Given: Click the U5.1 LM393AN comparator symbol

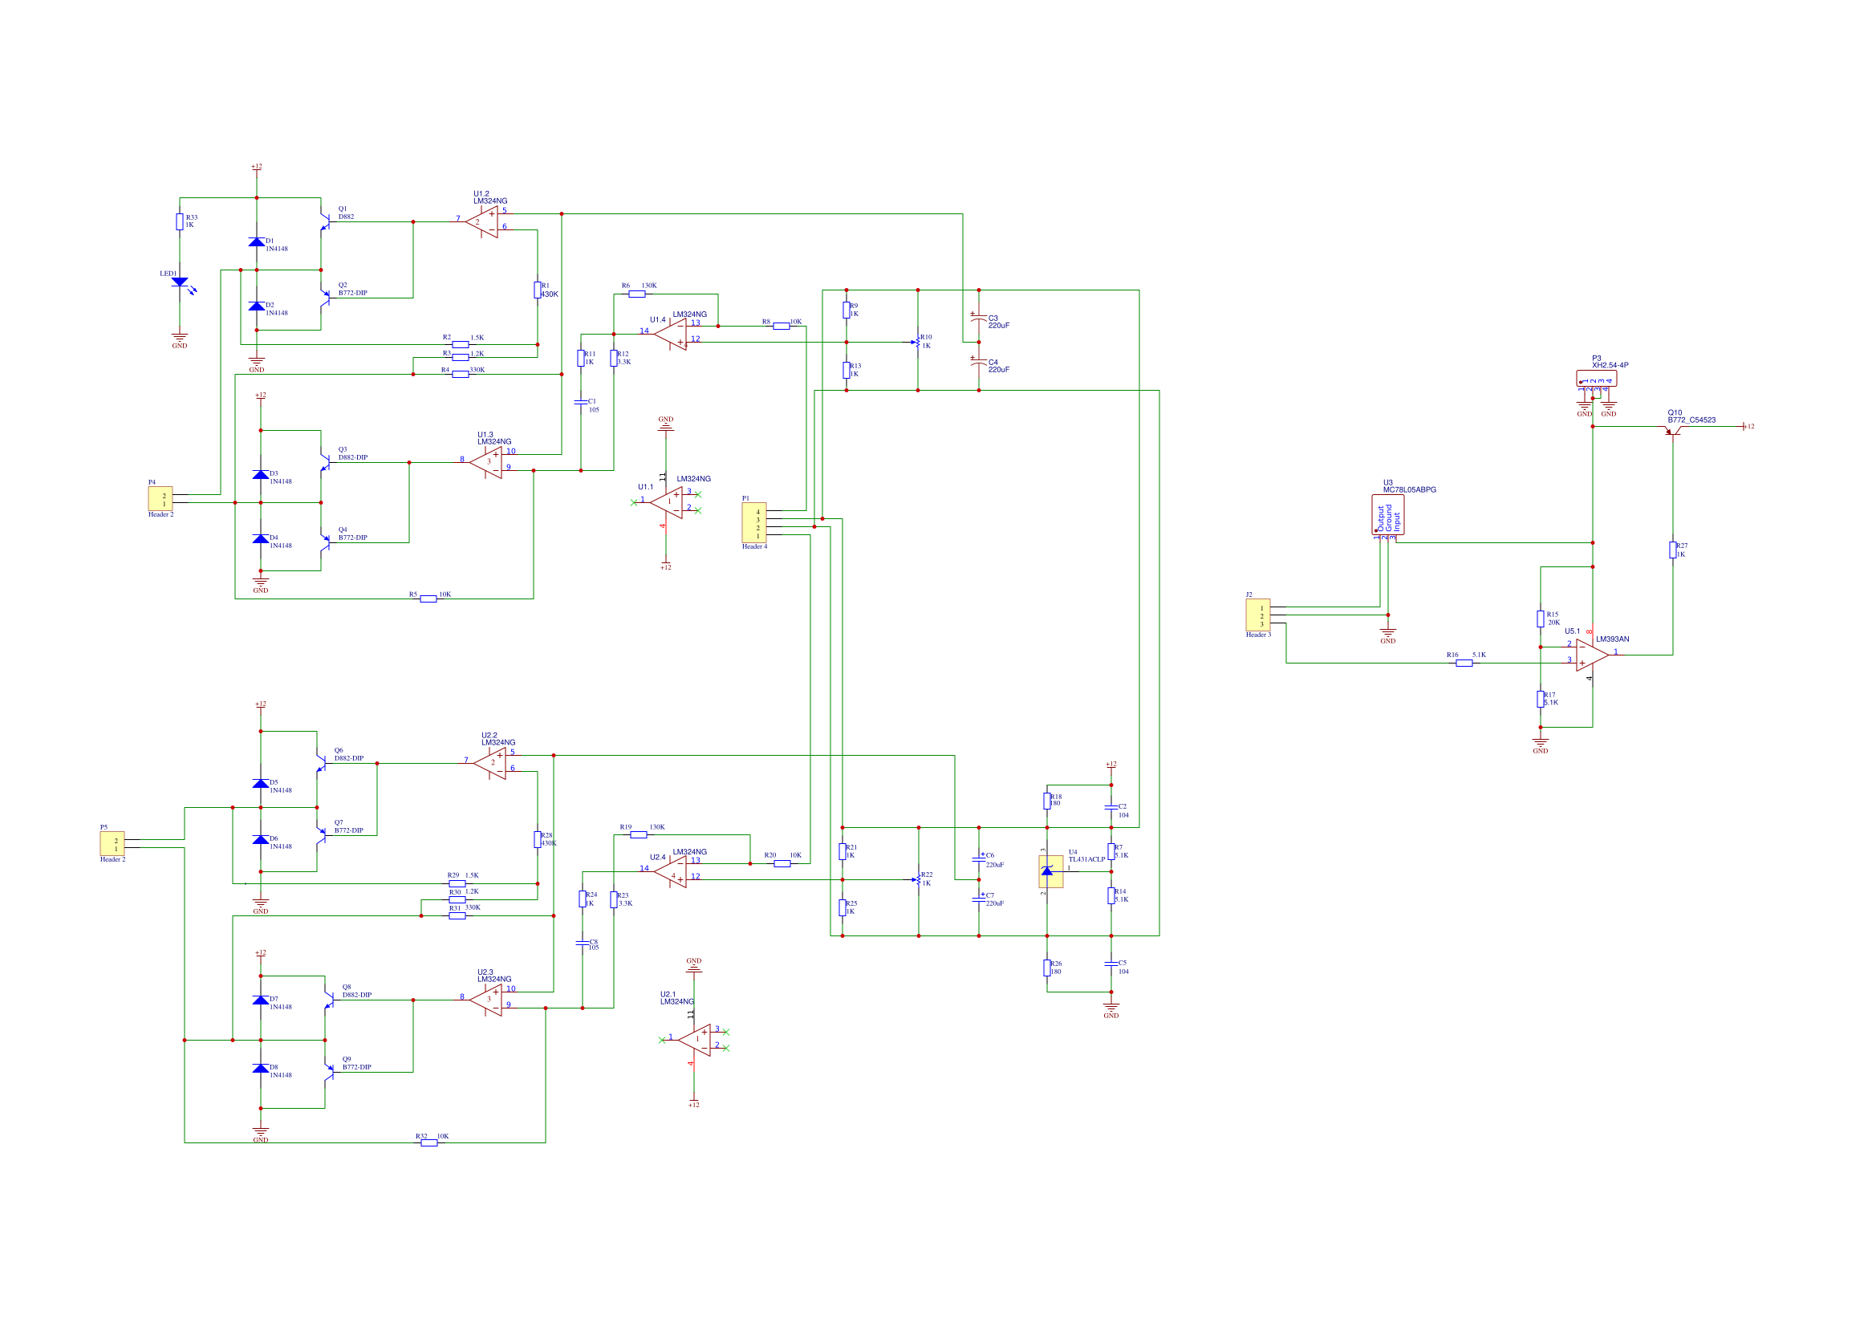Looking at the screenshot, I should coord(1591,655).
